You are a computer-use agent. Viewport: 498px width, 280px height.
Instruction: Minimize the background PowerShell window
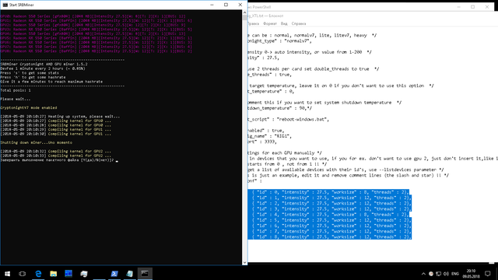click(x=458, y=7)
